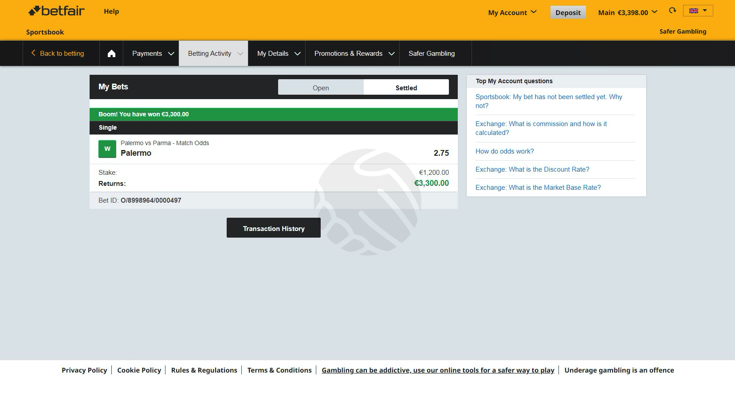Click the stake amount €1,200.00
This screenshot has width=735, height=404.
(434, 173)
